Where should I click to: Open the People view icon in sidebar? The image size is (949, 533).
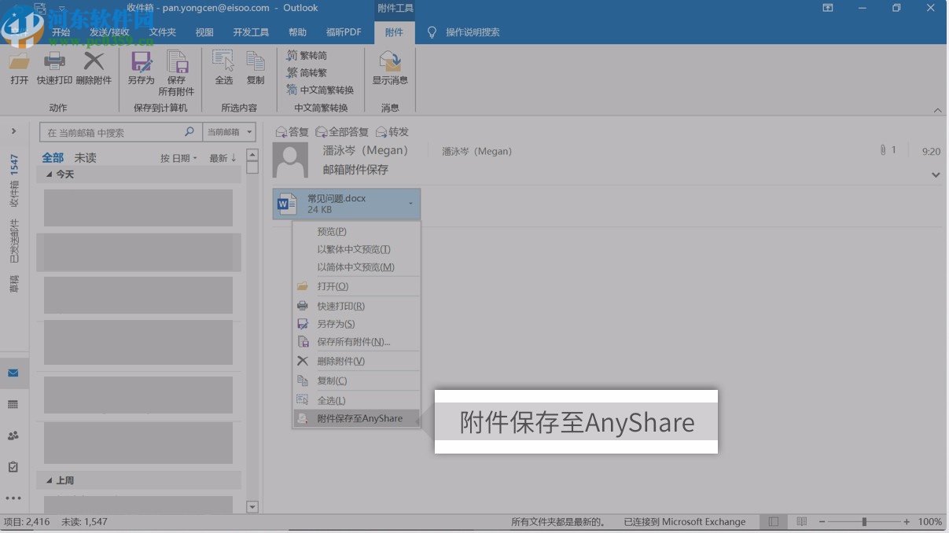coord(13,436)
